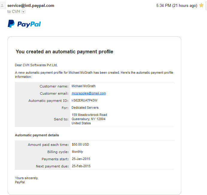
Task: Click the automatic payment profile heading
Action: pyautogui.click(x=64, y=52)
